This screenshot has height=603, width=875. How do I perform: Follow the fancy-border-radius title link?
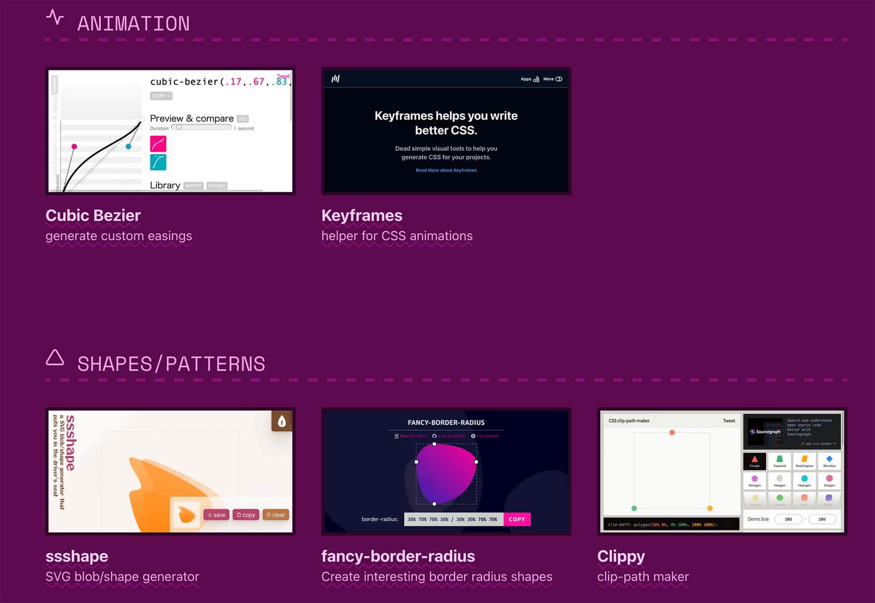coord(398,556)
